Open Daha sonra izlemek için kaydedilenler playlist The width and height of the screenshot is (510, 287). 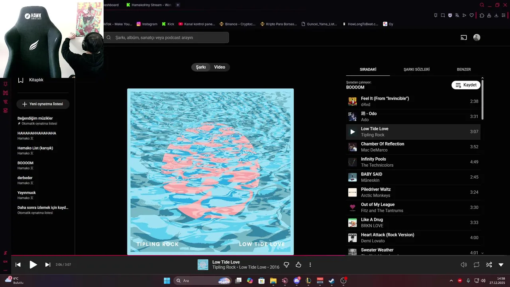point(43,210)
